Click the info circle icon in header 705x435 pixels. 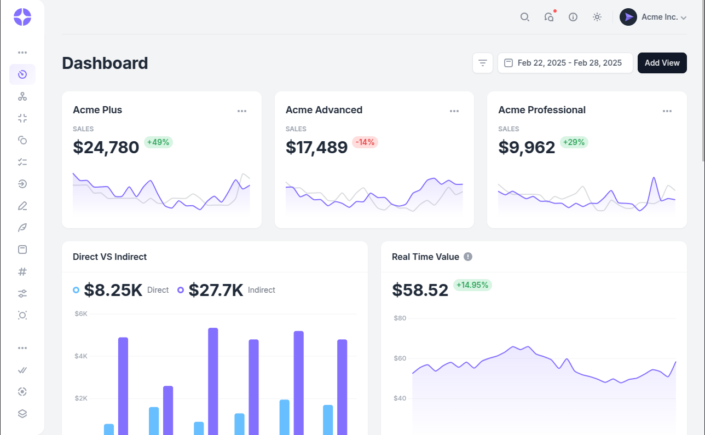coord(573,17)
